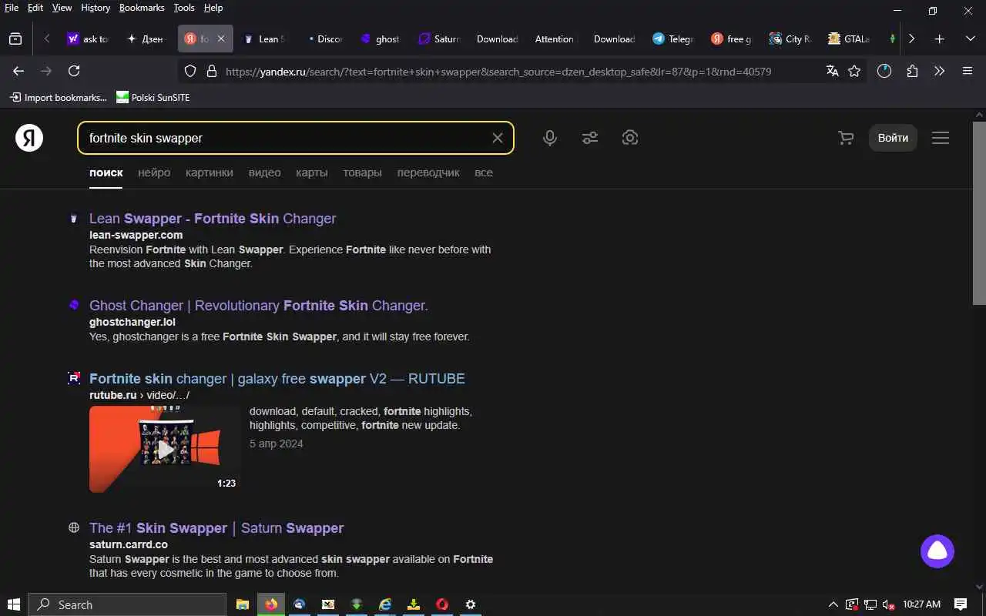This screenshot has width=986, height=616.
Task: Click the URL address bar
Action: pyautogui.click(x=498, y=72)
